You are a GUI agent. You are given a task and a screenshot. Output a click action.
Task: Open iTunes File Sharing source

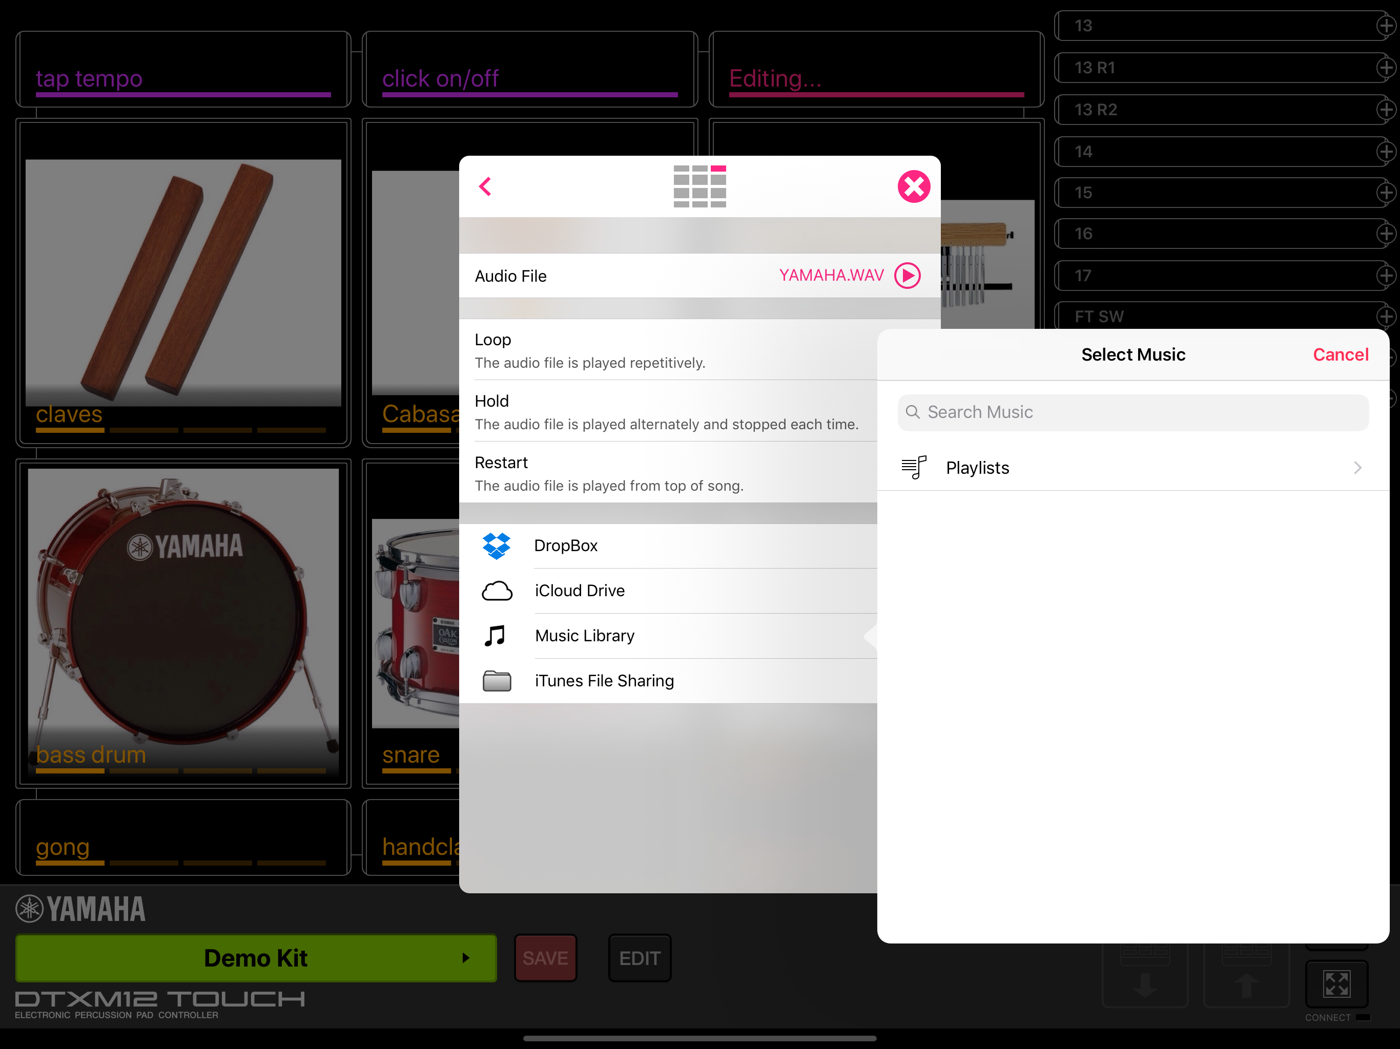pos(668,681)
